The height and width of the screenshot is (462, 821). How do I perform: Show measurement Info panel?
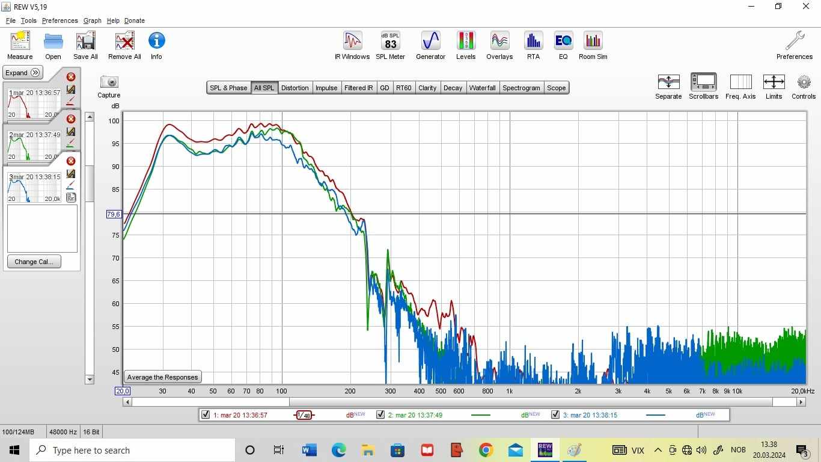(156, 45)
